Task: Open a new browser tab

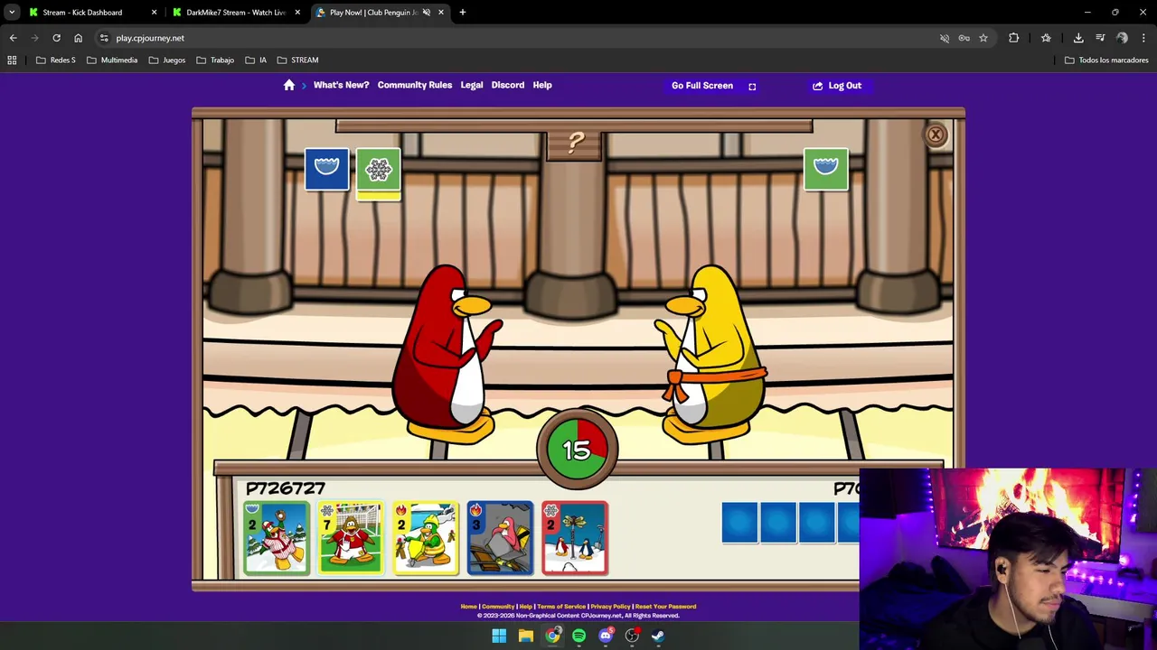Action: click(463, 13)
